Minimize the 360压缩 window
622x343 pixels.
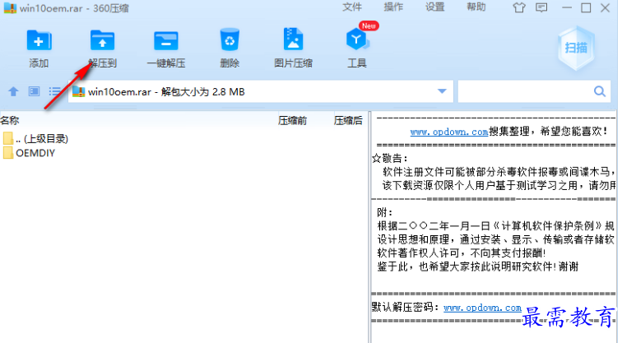[566, 7]
